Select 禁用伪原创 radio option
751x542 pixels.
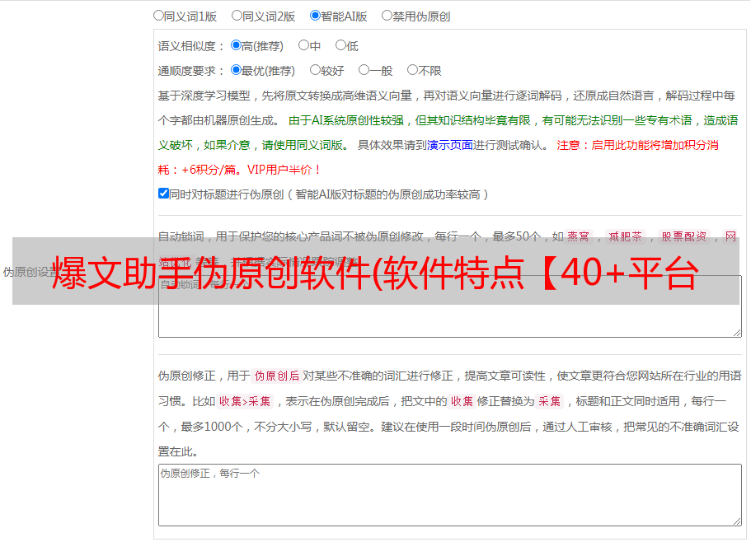pyautogui.click(x=387, y=16)
